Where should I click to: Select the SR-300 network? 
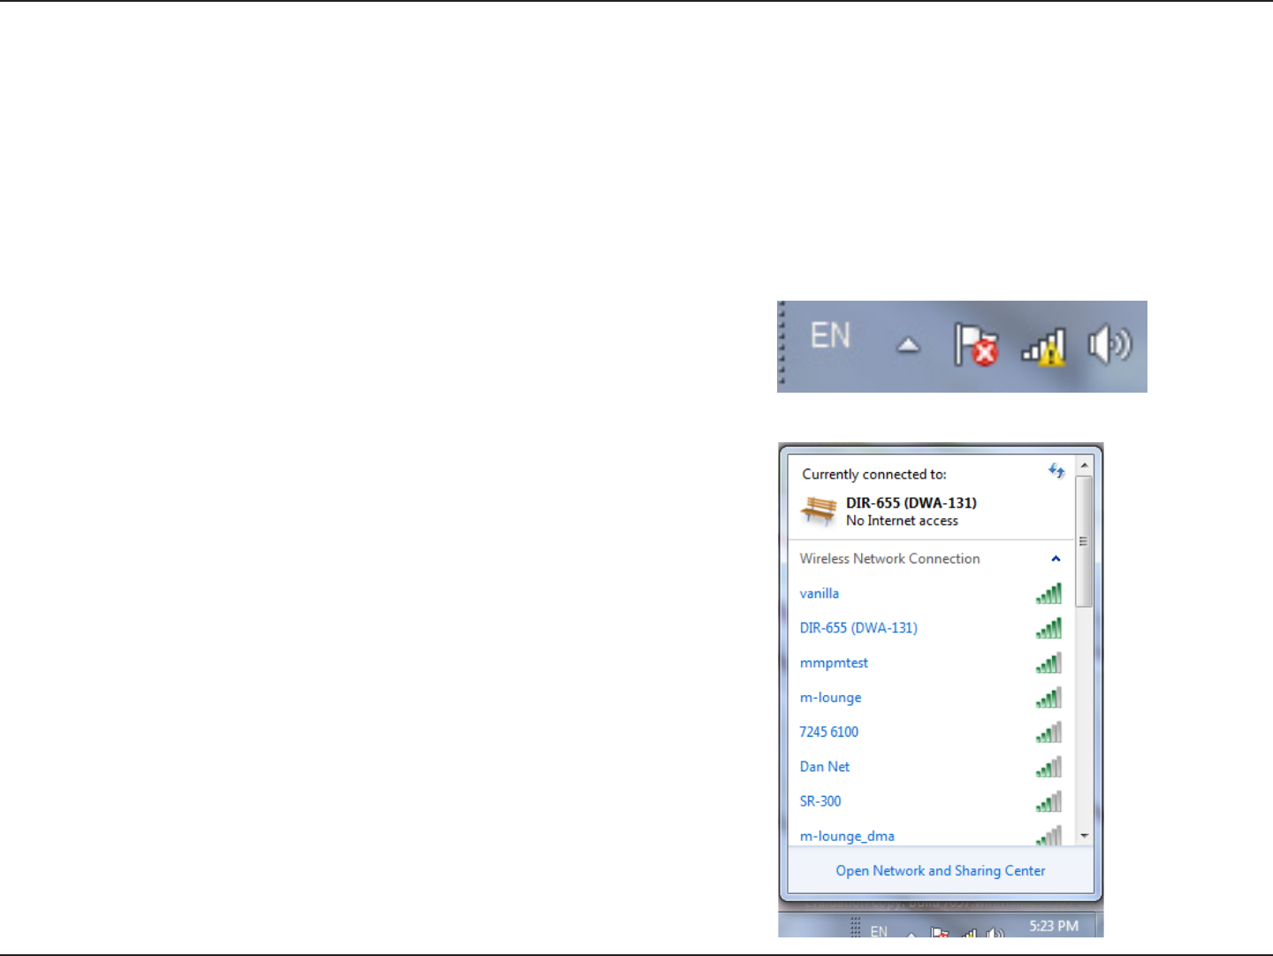click(x=931, y=801)
